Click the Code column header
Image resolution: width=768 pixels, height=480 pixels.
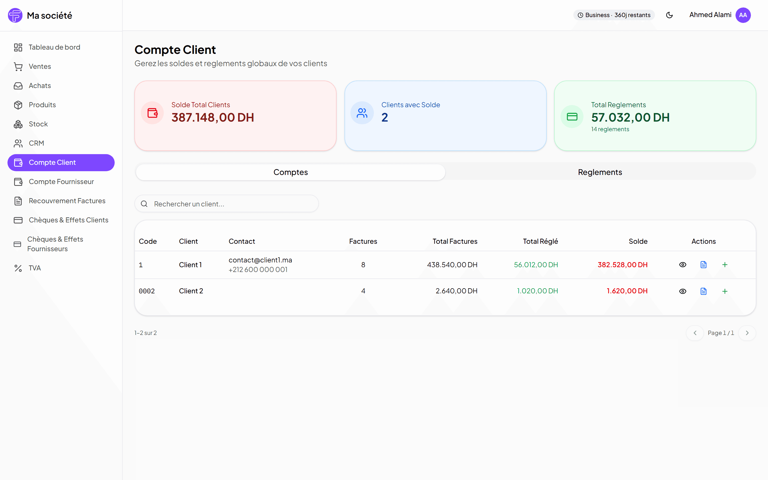[x=148, y=241]
